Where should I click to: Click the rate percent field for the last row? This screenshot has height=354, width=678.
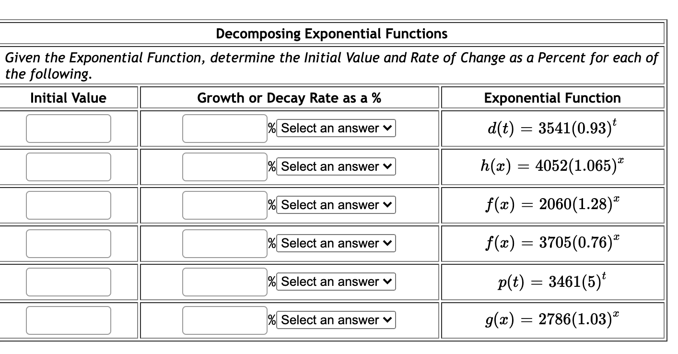(224, 320)
